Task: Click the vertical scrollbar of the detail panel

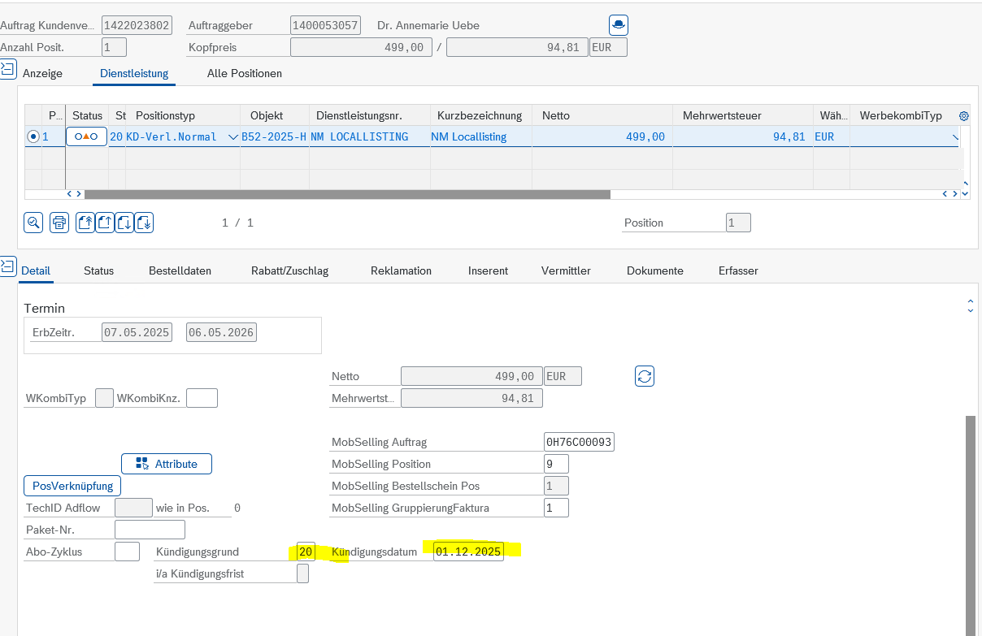Action: click(971, 526)
